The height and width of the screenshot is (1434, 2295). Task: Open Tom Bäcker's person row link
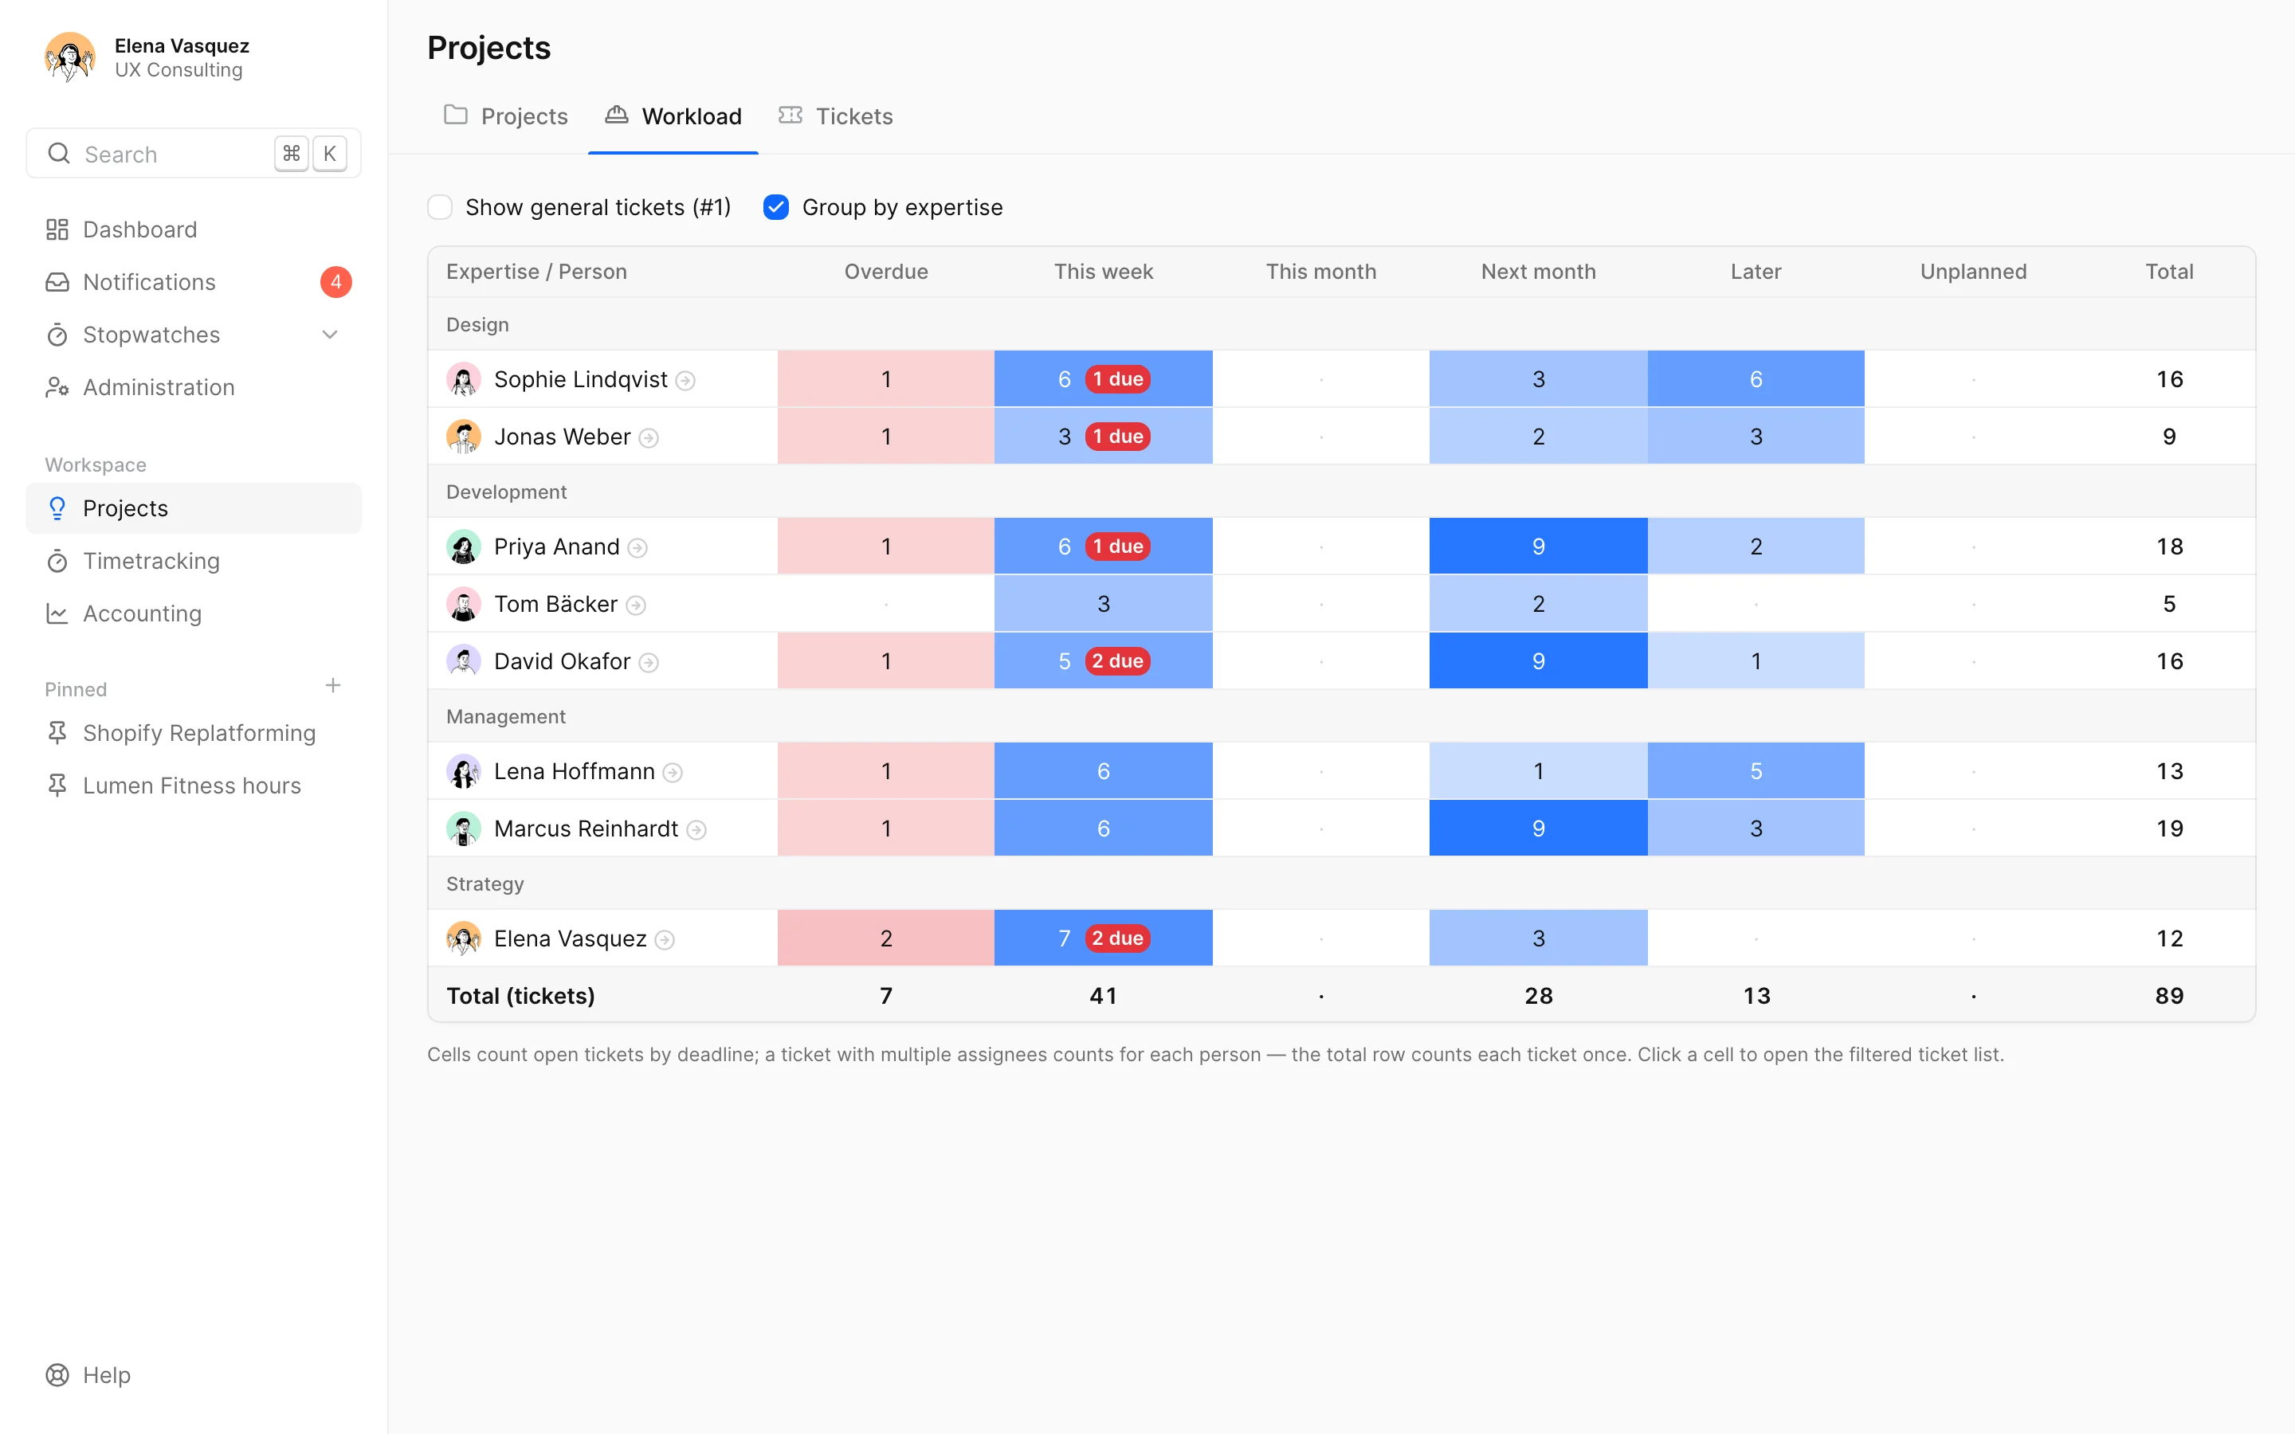(555, 604)
